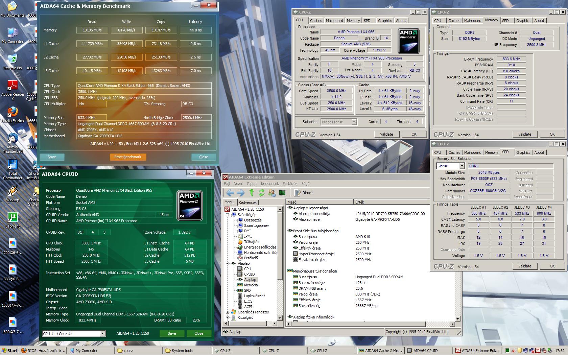
Task: Open the 1200@6-6-... desktop file
Action: click(x=13, y=246)
